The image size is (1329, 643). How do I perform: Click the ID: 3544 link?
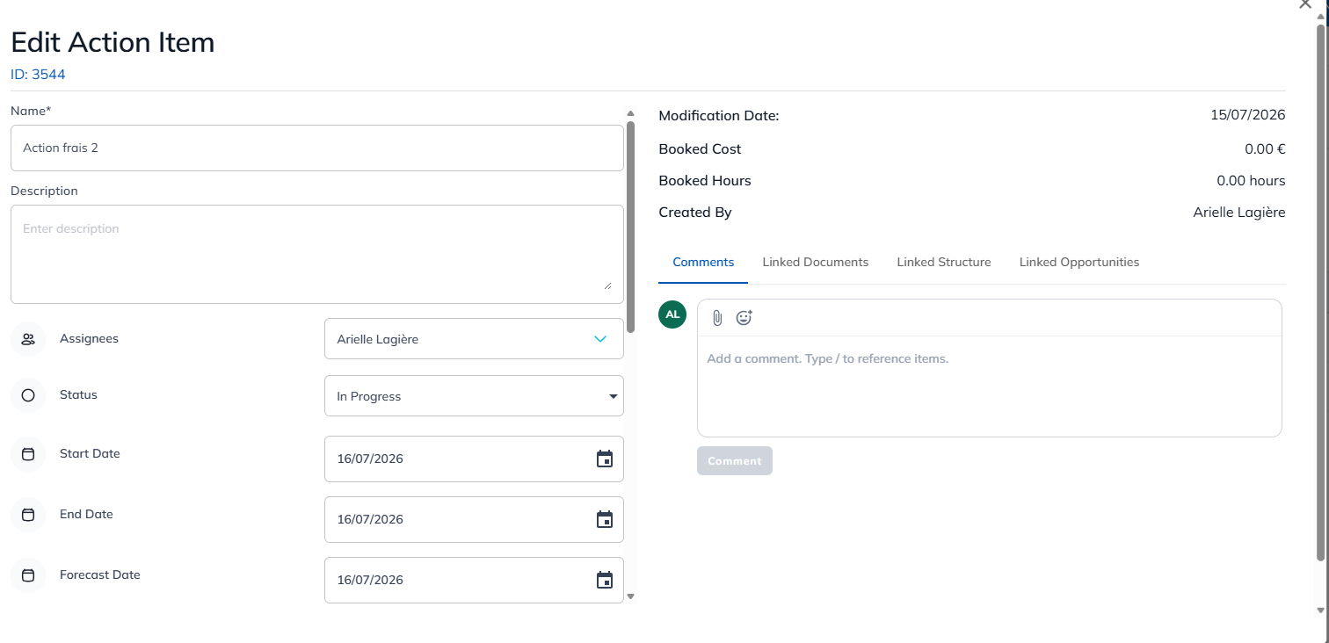tap(38, 75)
